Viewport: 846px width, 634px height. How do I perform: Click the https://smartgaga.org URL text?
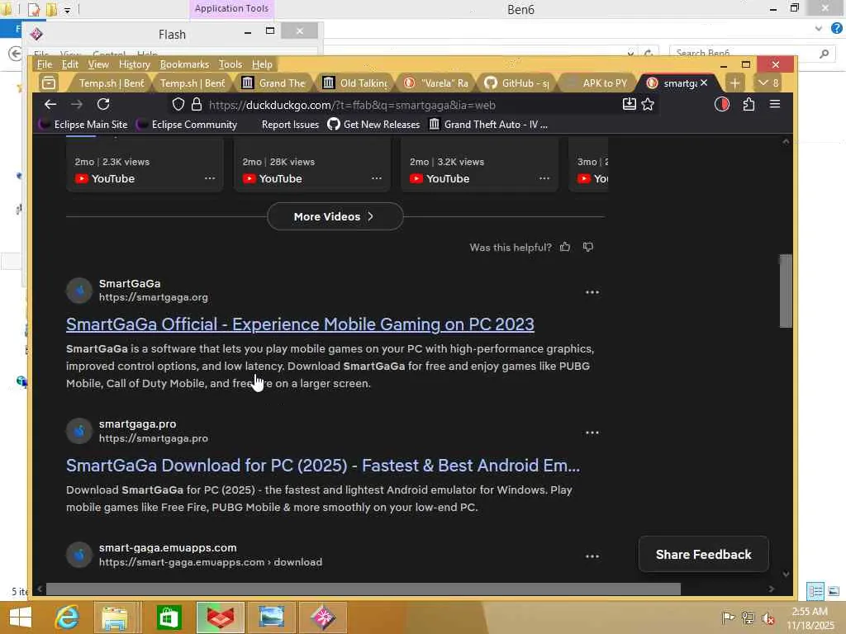pos(153,297)
